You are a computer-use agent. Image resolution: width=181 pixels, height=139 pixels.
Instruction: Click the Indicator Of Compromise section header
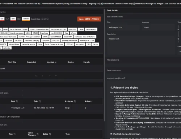(10, 117)
